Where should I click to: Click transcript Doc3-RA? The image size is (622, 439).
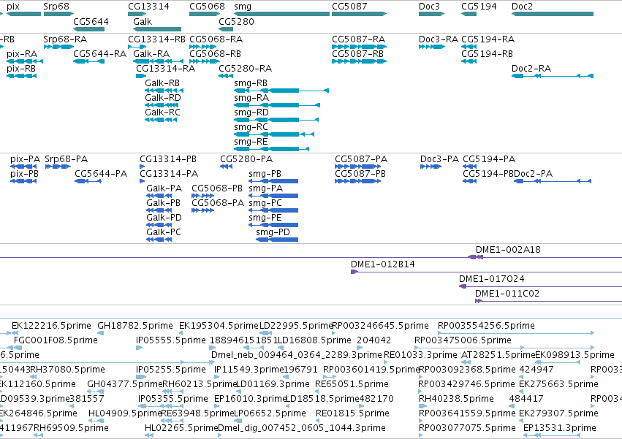pyautogui.click(x=432, y=47)
